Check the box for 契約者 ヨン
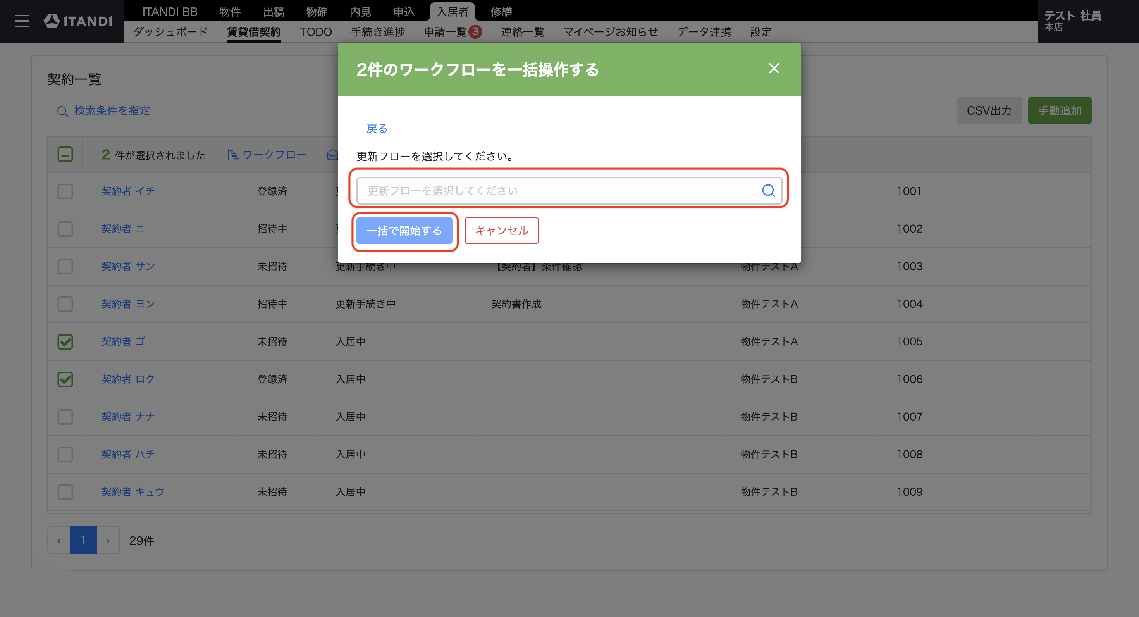Viewport: 1139px width, 617px height. (65, 304)
